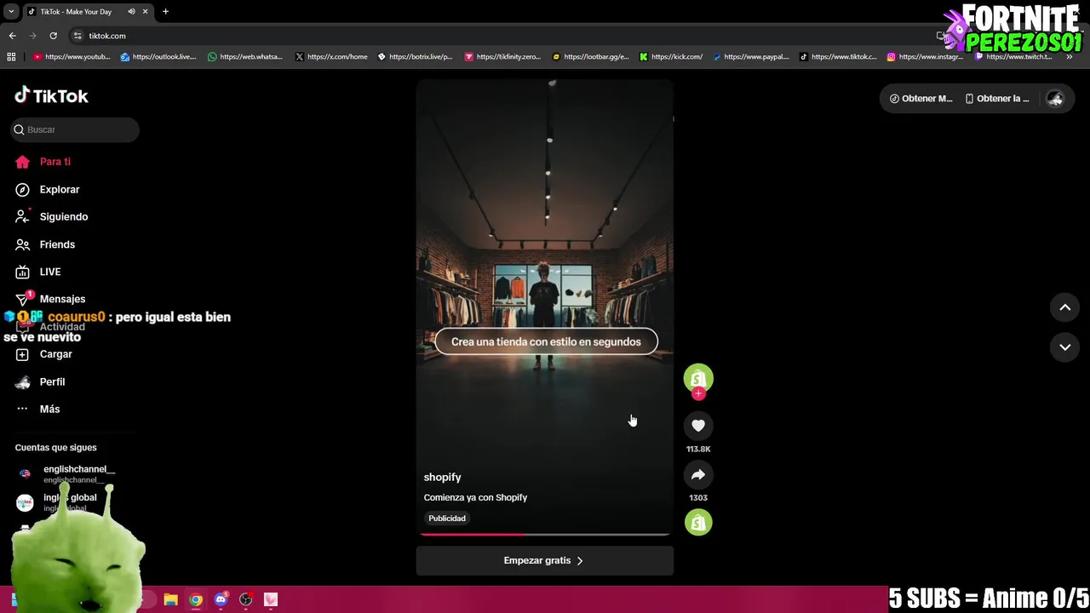This screenshot has height=613, width=1090.
Task: Click the Obtener M... button
Action: [921, 99]
